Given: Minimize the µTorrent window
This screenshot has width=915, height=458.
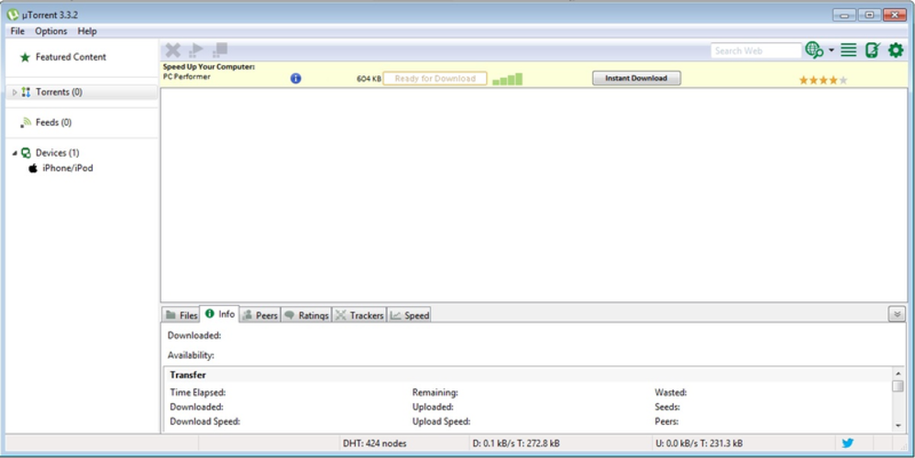Looking at the screenshot, I should point(844,15).
